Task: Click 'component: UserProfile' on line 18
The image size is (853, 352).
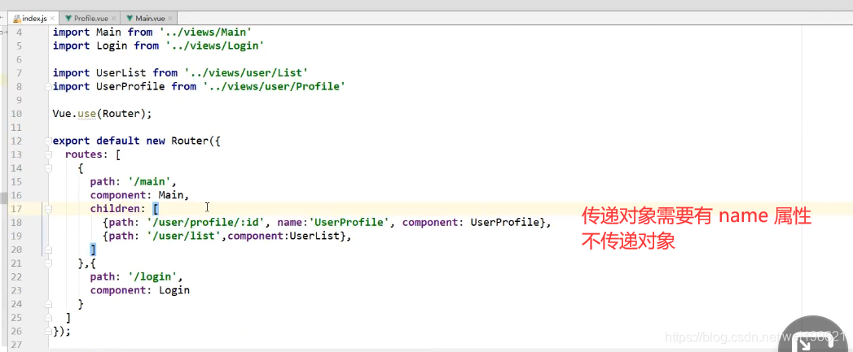Action: tap(471, 222)
